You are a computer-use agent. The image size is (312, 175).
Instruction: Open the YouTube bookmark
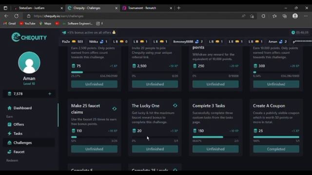click(x=27, y=23)
